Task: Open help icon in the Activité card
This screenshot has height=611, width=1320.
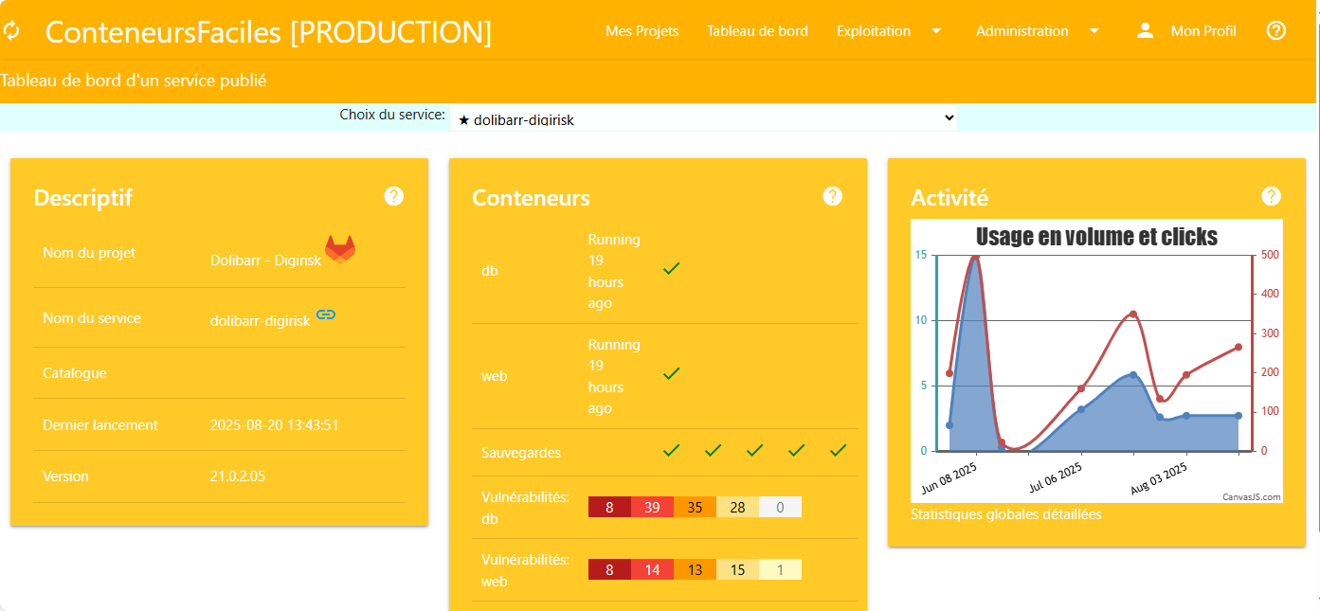Action: point(1272,196)
